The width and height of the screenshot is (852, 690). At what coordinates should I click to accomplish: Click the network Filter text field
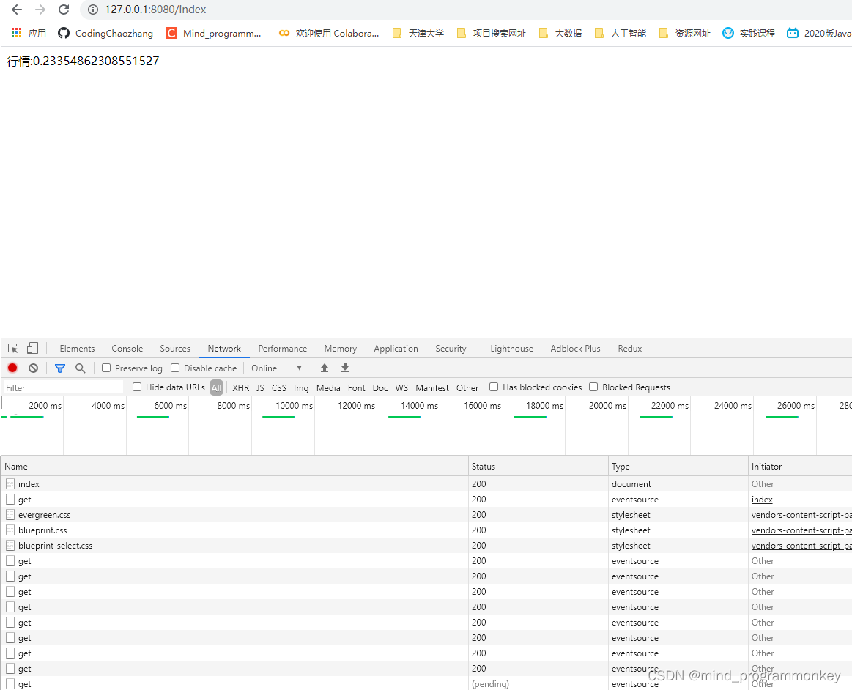point(63,387)
